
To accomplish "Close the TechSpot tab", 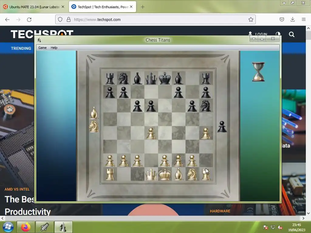I will 131,7.
